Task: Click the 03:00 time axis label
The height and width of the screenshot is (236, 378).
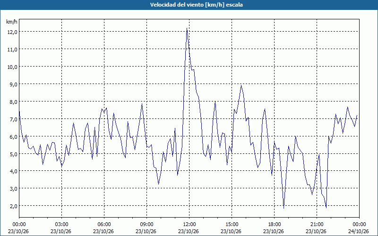Action: [x=62, y=225]
